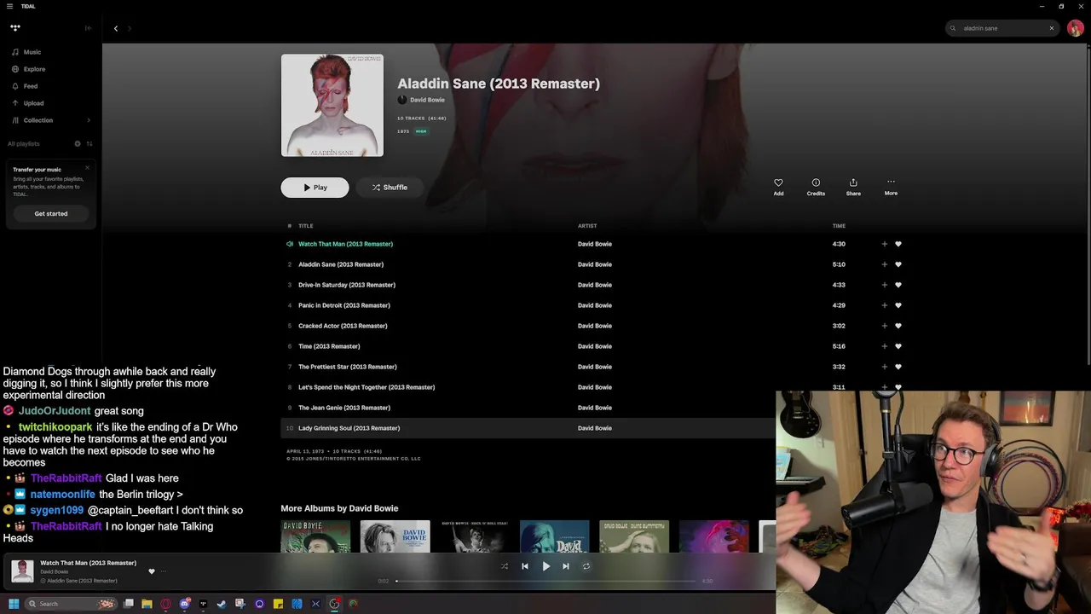The image size is (1091, 614).
Task: Click the Windows taskbar Search box
Action: coord(71,604)
